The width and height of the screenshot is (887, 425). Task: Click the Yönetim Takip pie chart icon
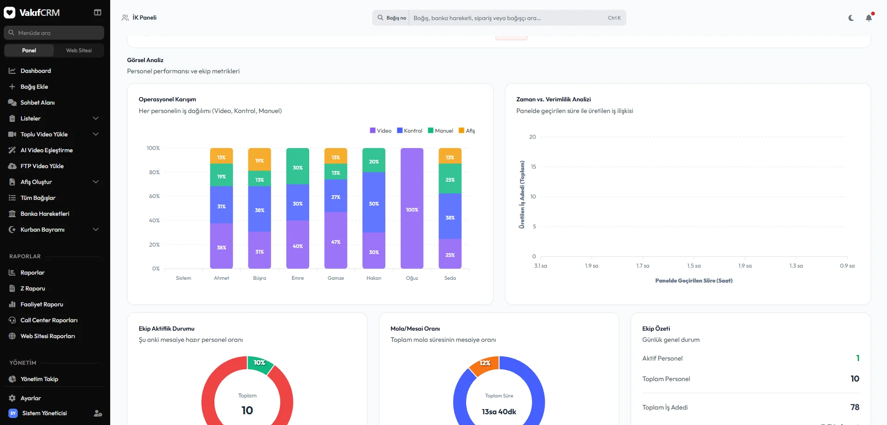pyautogui.click(x=12, y=379)
